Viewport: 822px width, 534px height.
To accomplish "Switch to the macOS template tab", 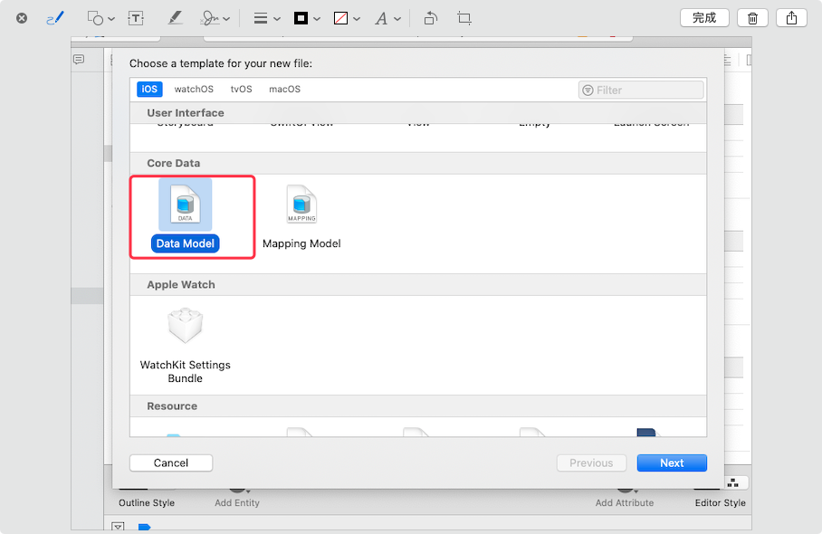I will [284, 89].
